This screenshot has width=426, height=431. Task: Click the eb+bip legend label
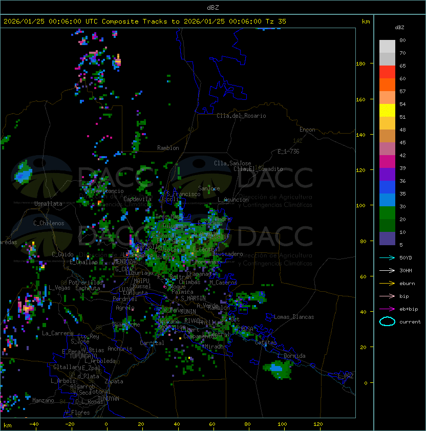[409, 309]
